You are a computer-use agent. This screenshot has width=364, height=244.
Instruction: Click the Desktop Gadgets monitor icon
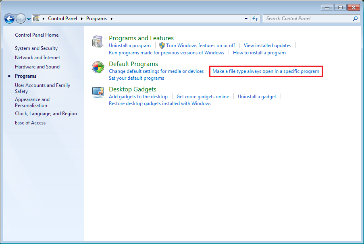98,93
